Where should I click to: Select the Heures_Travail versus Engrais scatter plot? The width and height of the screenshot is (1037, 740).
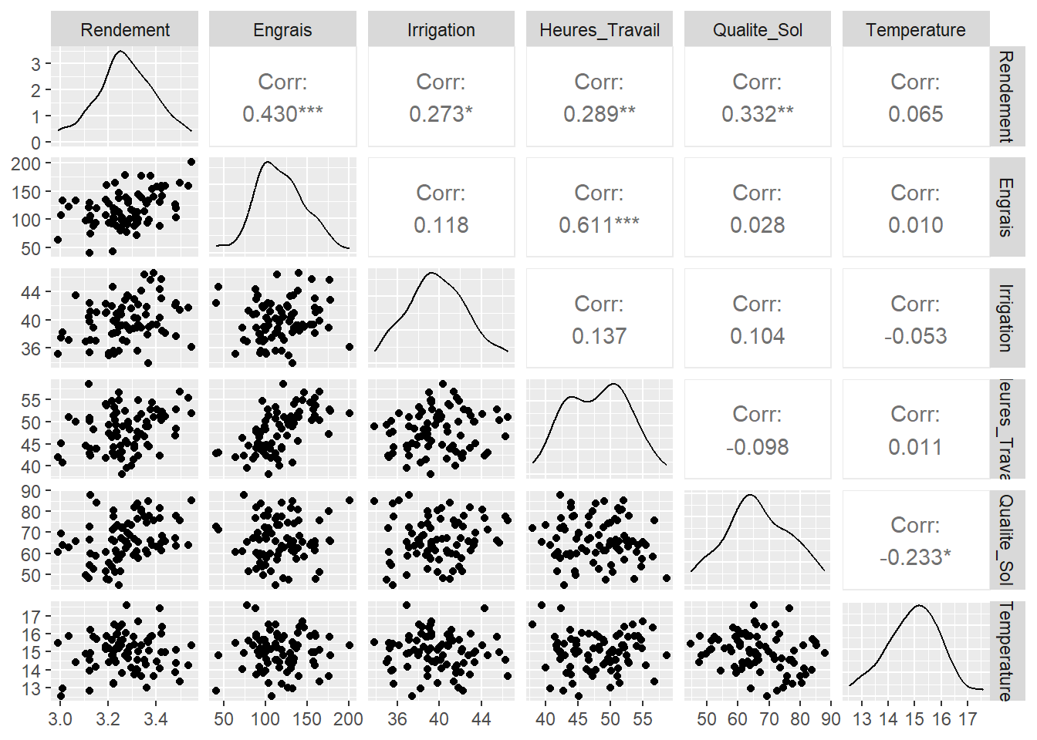tap(282, 429)
